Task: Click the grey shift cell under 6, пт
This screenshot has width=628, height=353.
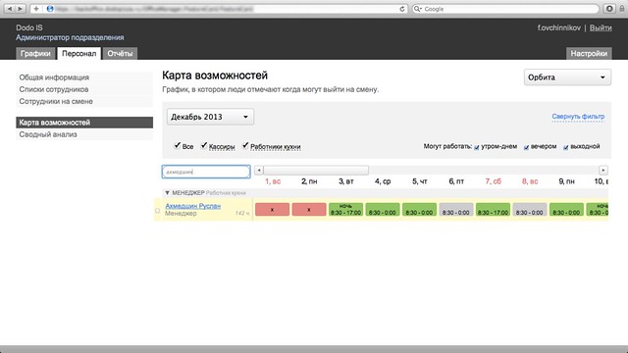Action: (x=456, y=209)
